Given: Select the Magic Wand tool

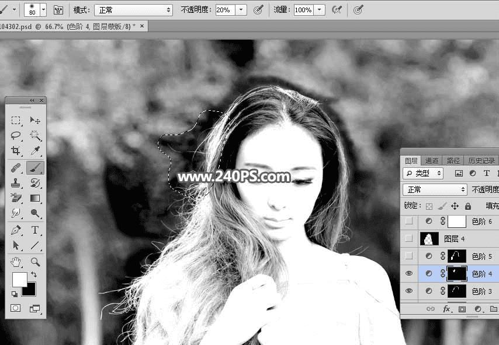Looking at the screenshot, I should 35,136.
